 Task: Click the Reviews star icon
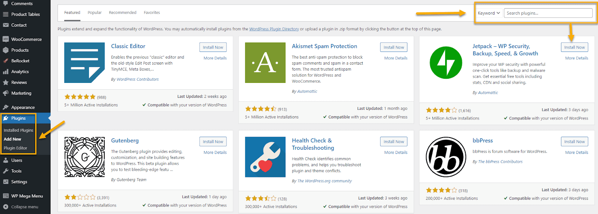point(6,83)
